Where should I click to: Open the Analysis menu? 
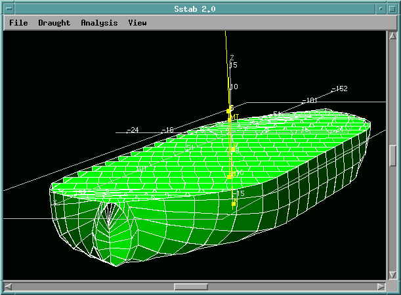[x=99, y=23]
